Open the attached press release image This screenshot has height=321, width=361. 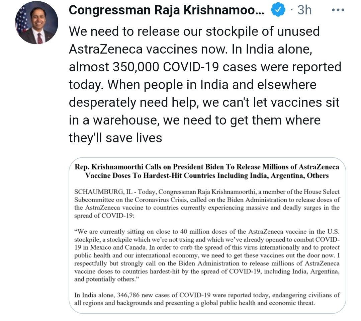click(x=207, y=235)
